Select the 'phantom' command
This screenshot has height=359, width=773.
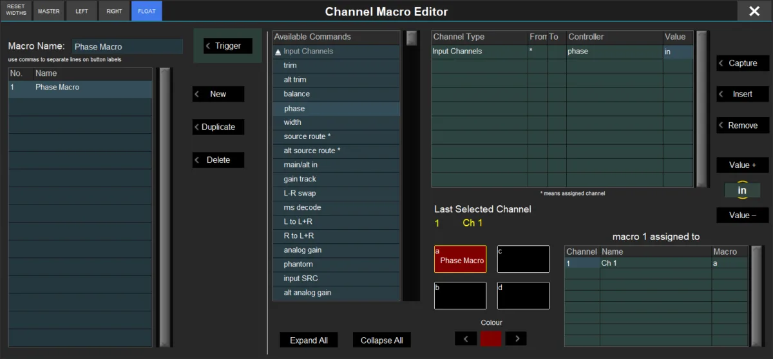click(336, 264)
